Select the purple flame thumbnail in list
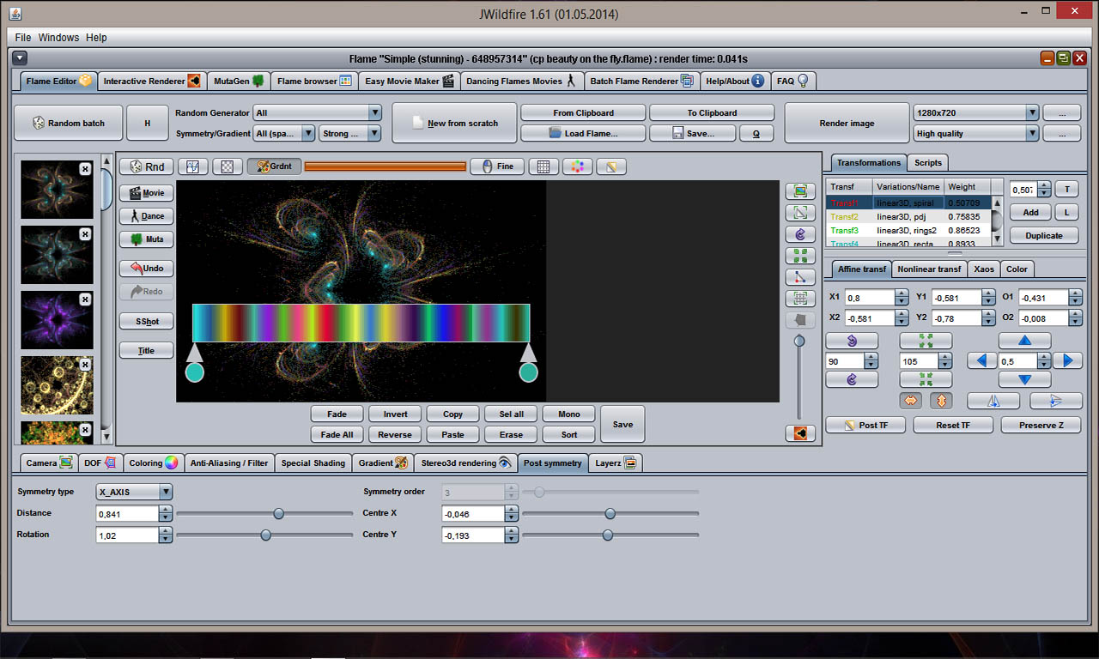The height and width of the screenshot is (659, 1099). click(57, 319)
